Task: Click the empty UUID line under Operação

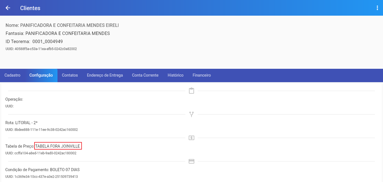Action: [x=10, y=106]
